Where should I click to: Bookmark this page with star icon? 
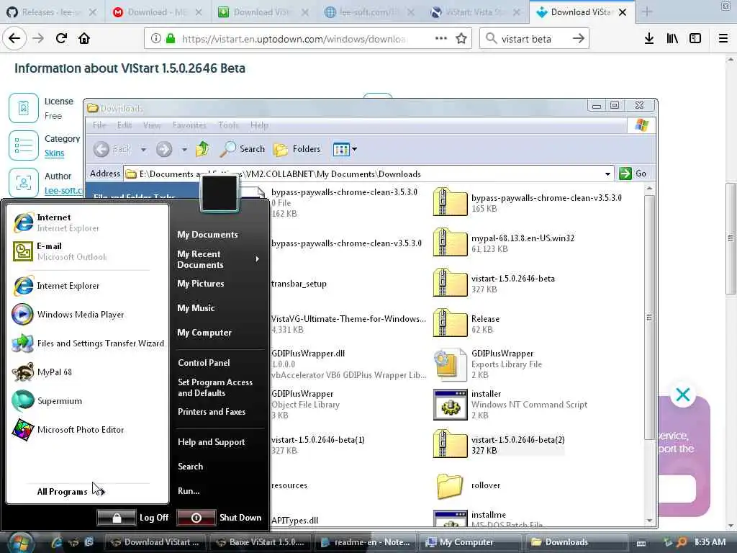click(x=461, y=39)
